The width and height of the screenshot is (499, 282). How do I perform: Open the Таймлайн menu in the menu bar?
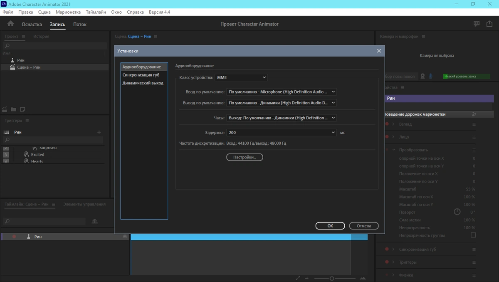(x=96, y=12)
